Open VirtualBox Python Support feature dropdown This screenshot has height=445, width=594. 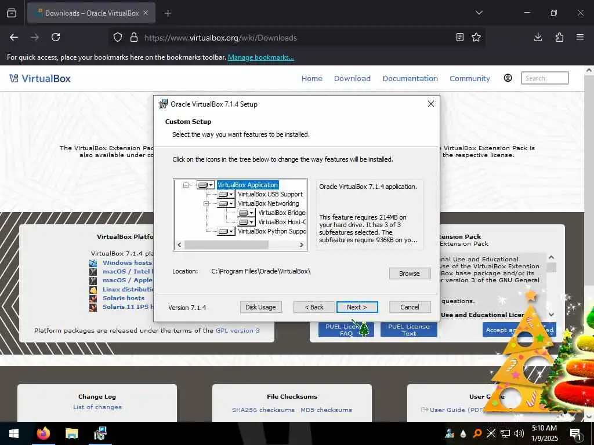(x=226, y=231)
